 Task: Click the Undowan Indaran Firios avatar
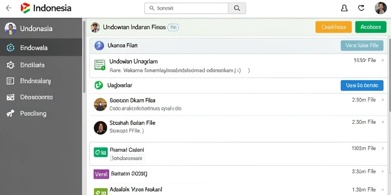pyautogui.click(x=95, y=27)
